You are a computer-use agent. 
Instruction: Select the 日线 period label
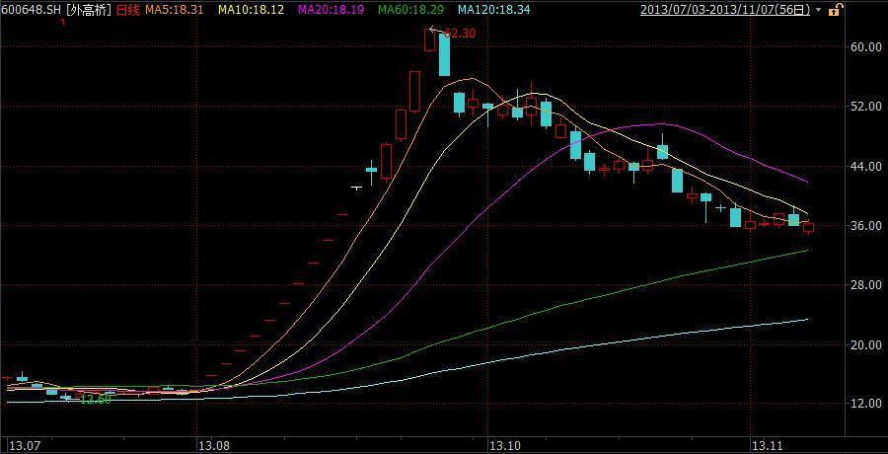point(128,10)
